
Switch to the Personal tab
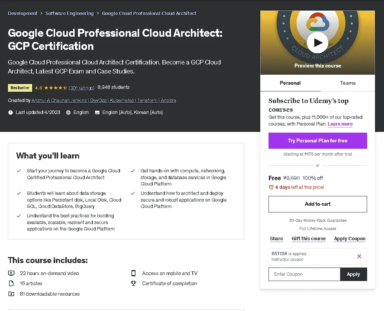click(290, 83)
